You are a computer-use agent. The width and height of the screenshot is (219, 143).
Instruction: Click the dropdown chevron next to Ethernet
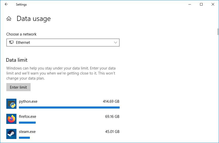click(116, 43)
